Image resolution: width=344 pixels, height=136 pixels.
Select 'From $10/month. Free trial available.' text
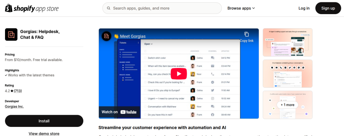pos(34,60)
